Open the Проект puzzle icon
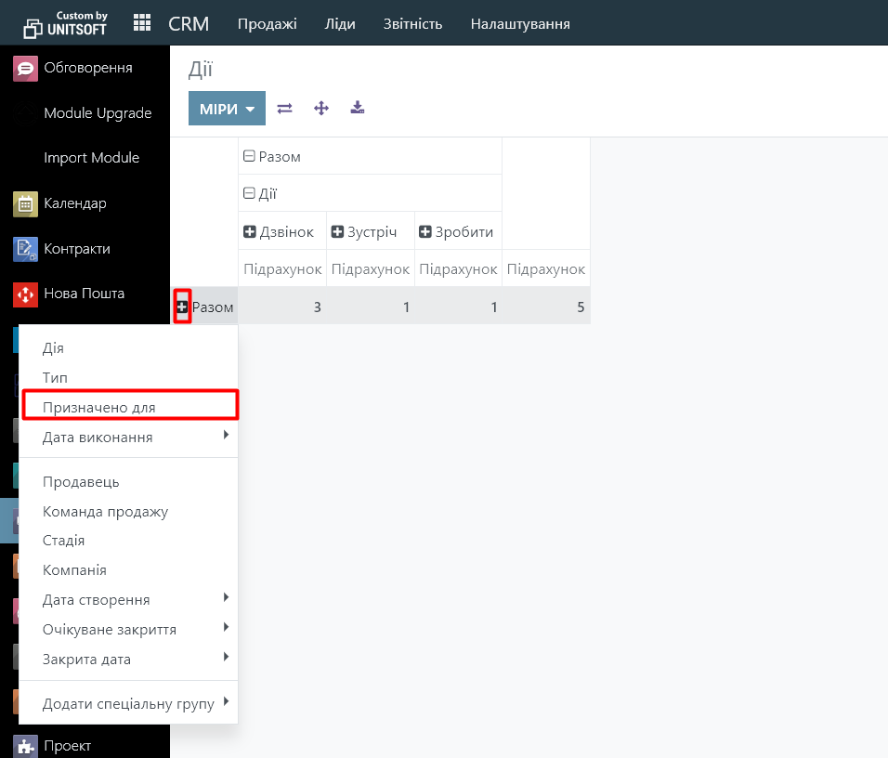 [x=25, y=745]
